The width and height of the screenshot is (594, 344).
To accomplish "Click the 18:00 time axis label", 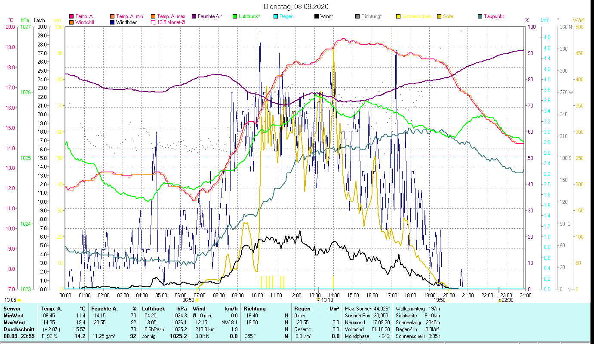I will (410, 295).
